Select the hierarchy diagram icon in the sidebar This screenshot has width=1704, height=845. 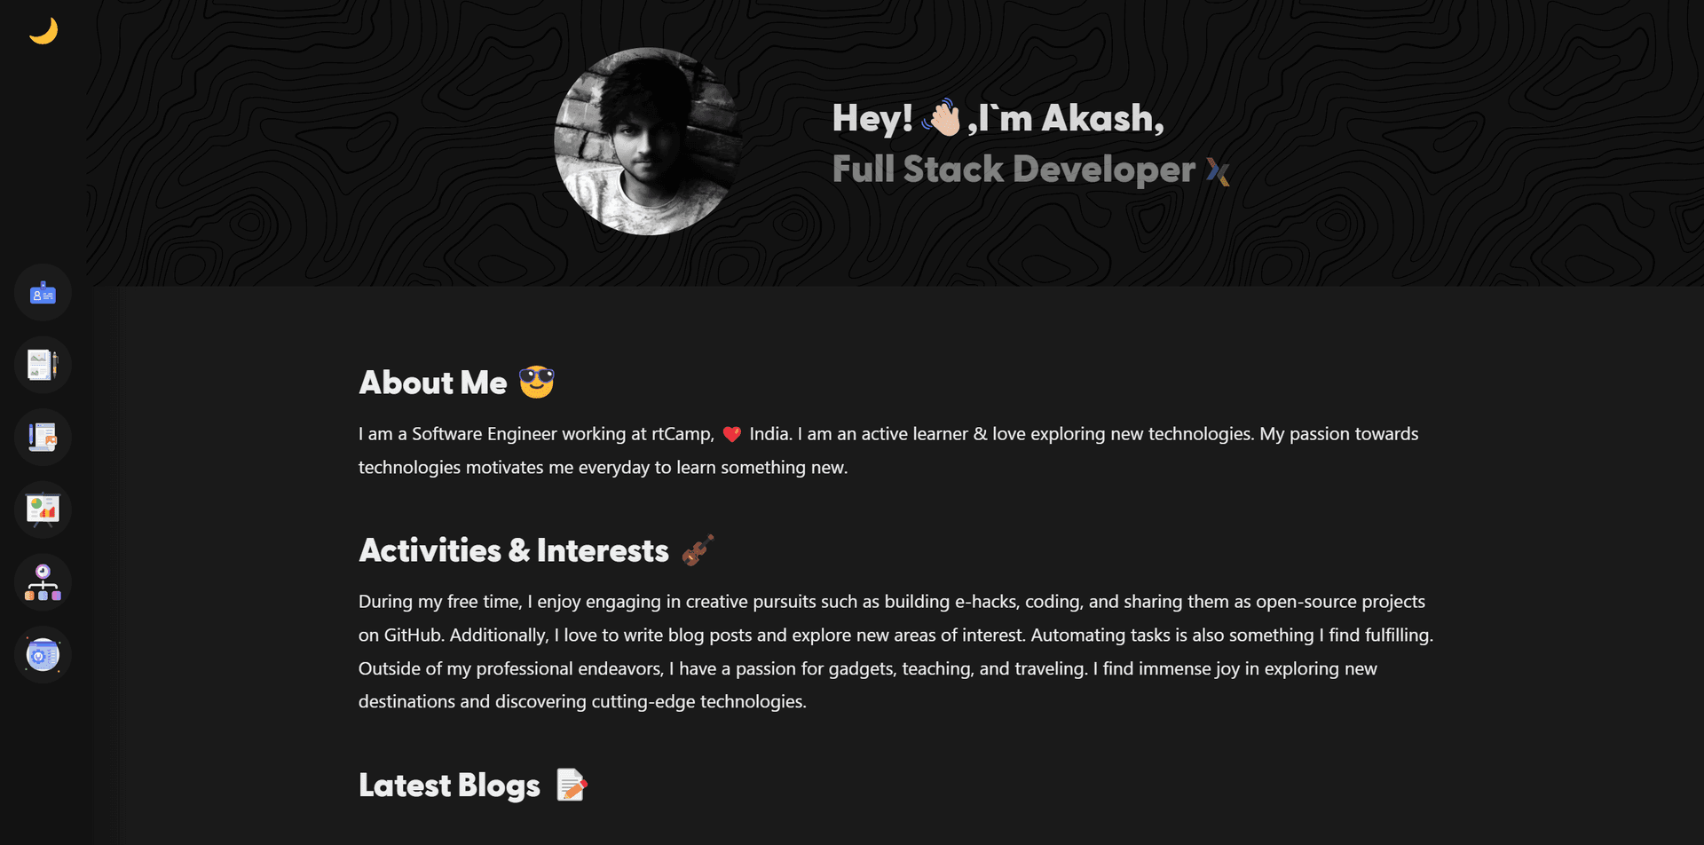[x=43, y=582]
